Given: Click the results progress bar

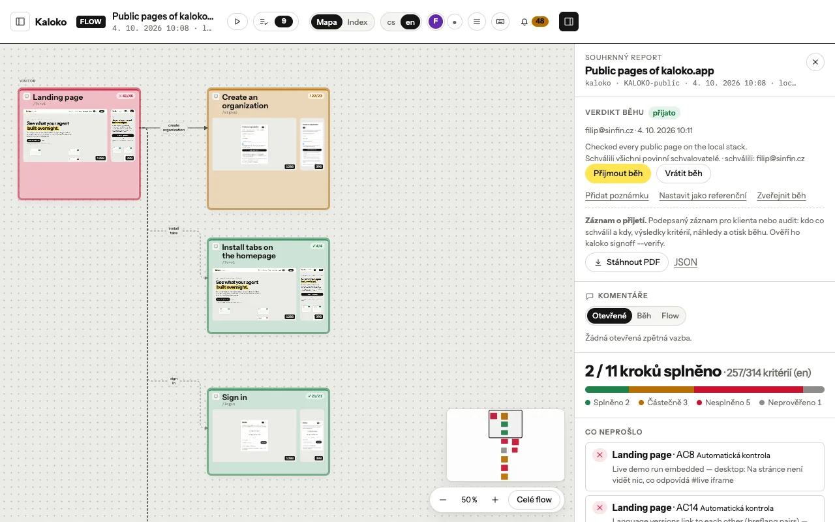Looking at the screenshot, I should coord(705,390).
